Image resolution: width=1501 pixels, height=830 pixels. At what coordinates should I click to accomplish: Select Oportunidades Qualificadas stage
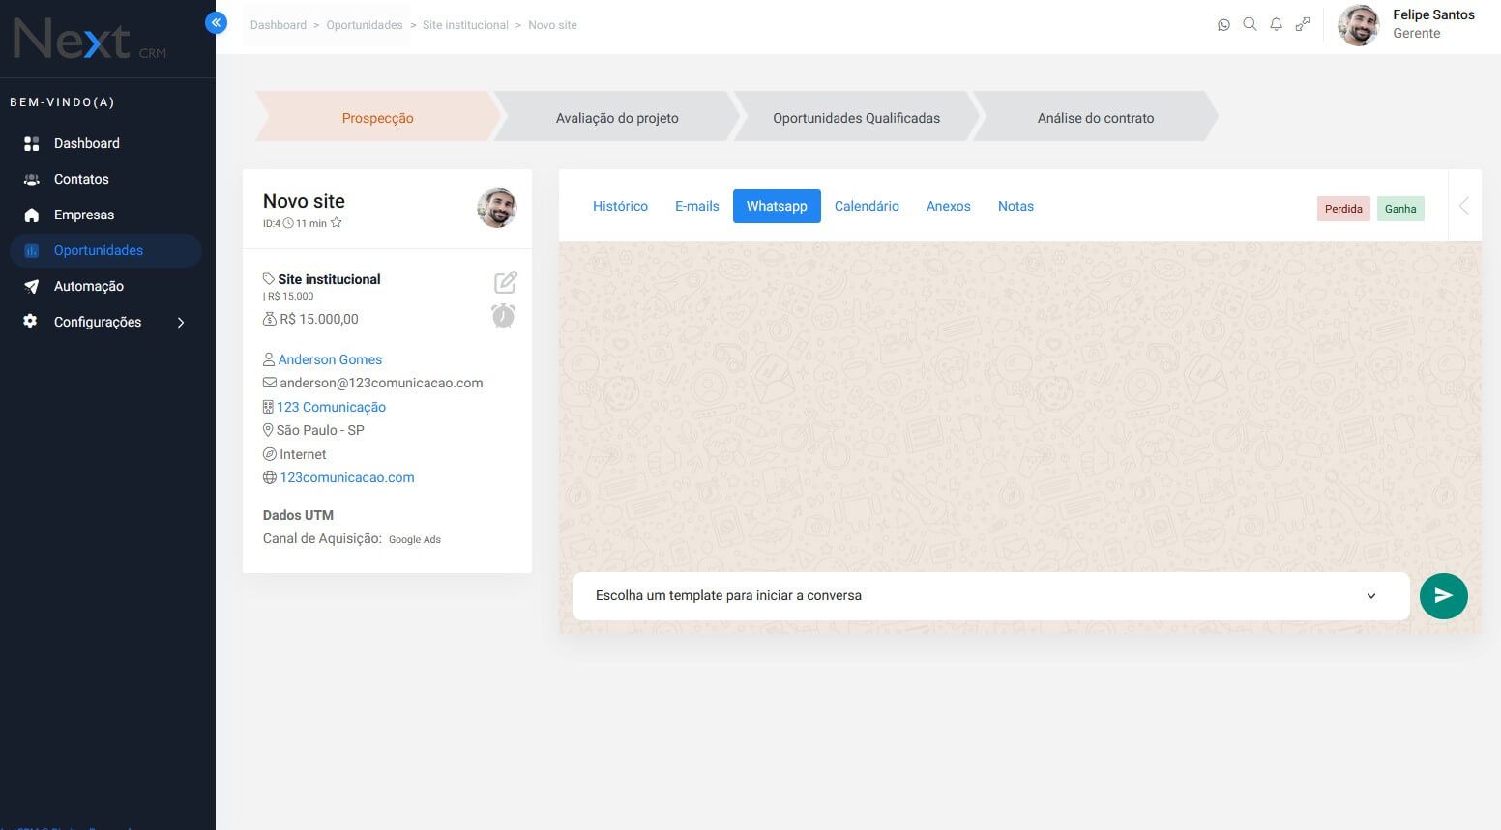pos(856,118)
